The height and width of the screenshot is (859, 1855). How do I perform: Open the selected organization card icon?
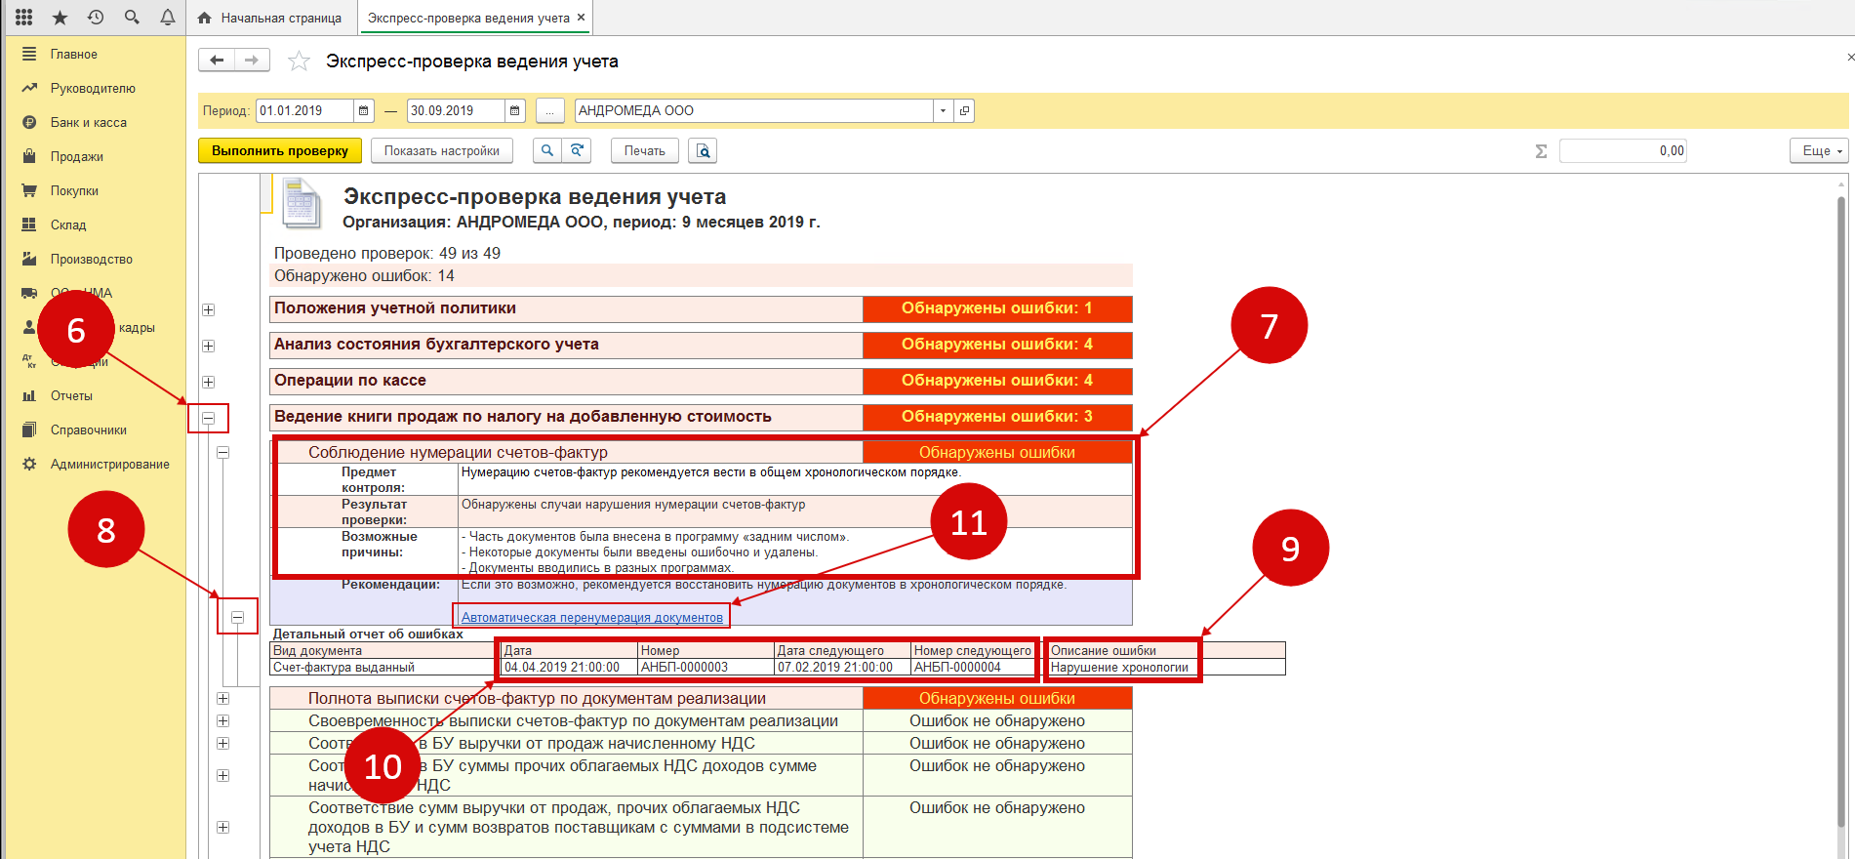964,110
